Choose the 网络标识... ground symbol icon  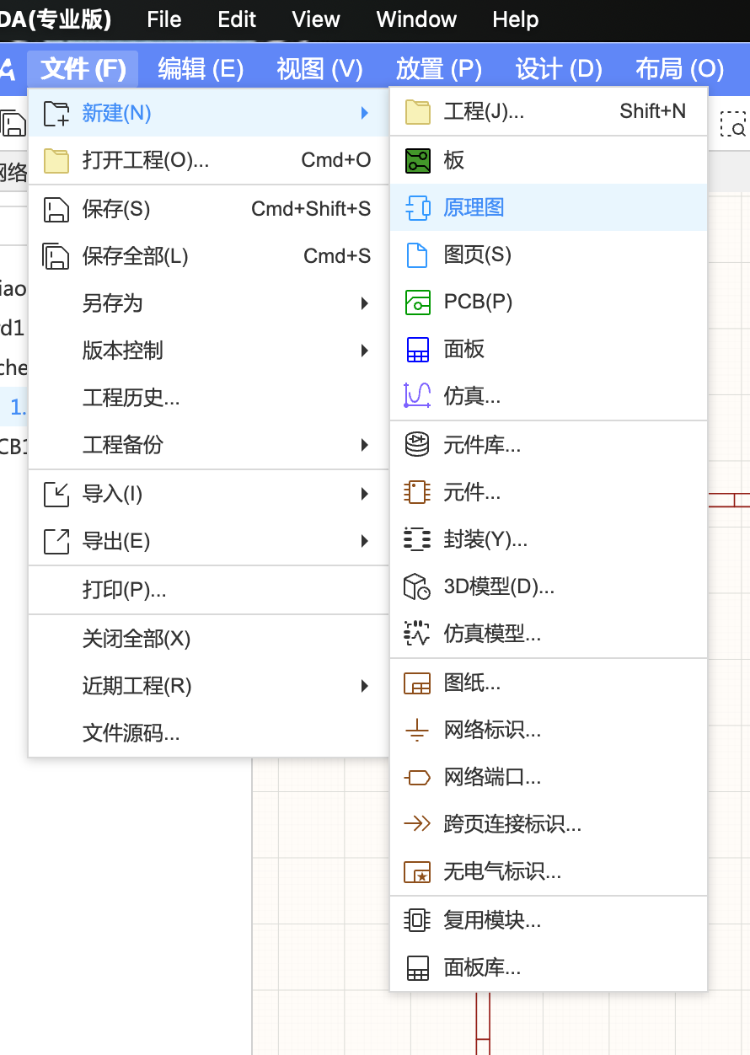[417, 730]
